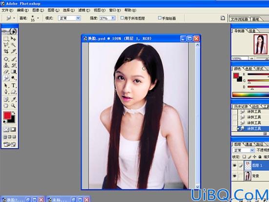The image size is (269, 202).
Task: Enable '用于所有图层' checkbox
Action: tap(122, 18)
